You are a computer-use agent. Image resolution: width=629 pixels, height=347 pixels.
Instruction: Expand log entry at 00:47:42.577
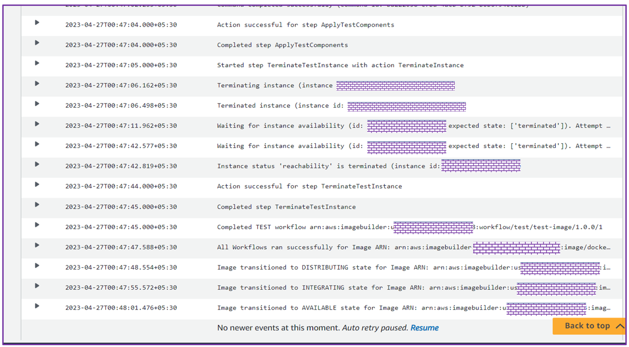[x=37, y=144]
